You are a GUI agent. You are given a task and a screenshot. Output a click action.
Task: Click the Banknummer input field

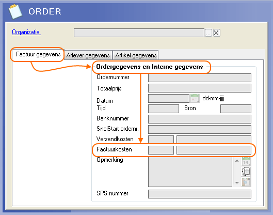200,119
